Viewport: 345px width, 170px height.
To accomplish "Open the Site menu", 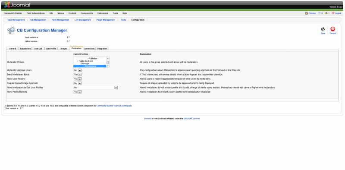I will 51,13.
